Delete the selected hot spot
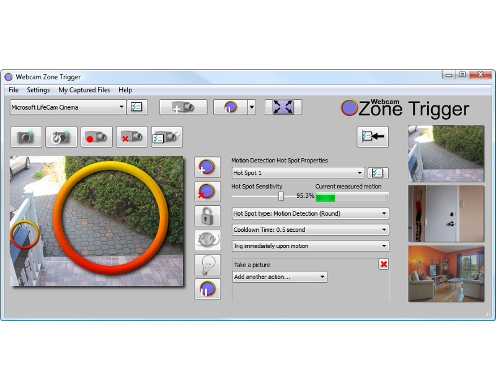This screenshot has height=372, width=496. pyautogui.click(x=207, y=192)
